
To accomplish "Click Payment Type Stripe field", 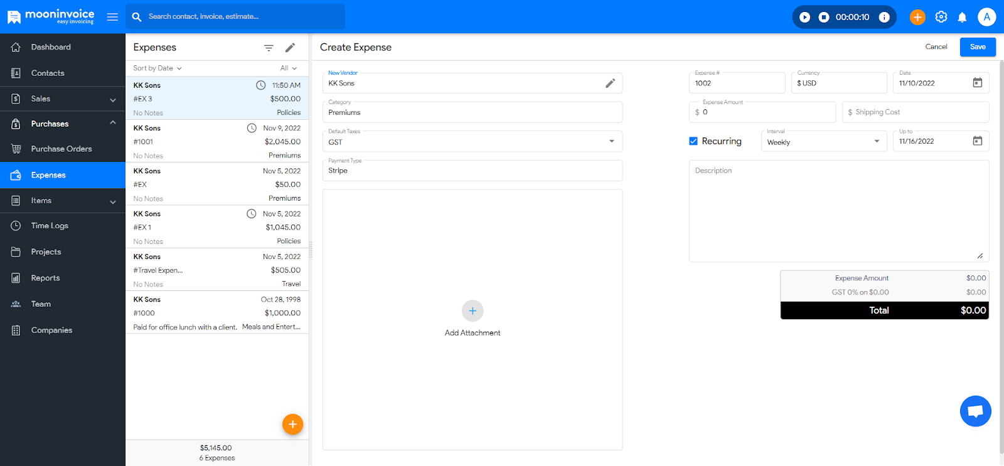I will [x=473, y=171].
